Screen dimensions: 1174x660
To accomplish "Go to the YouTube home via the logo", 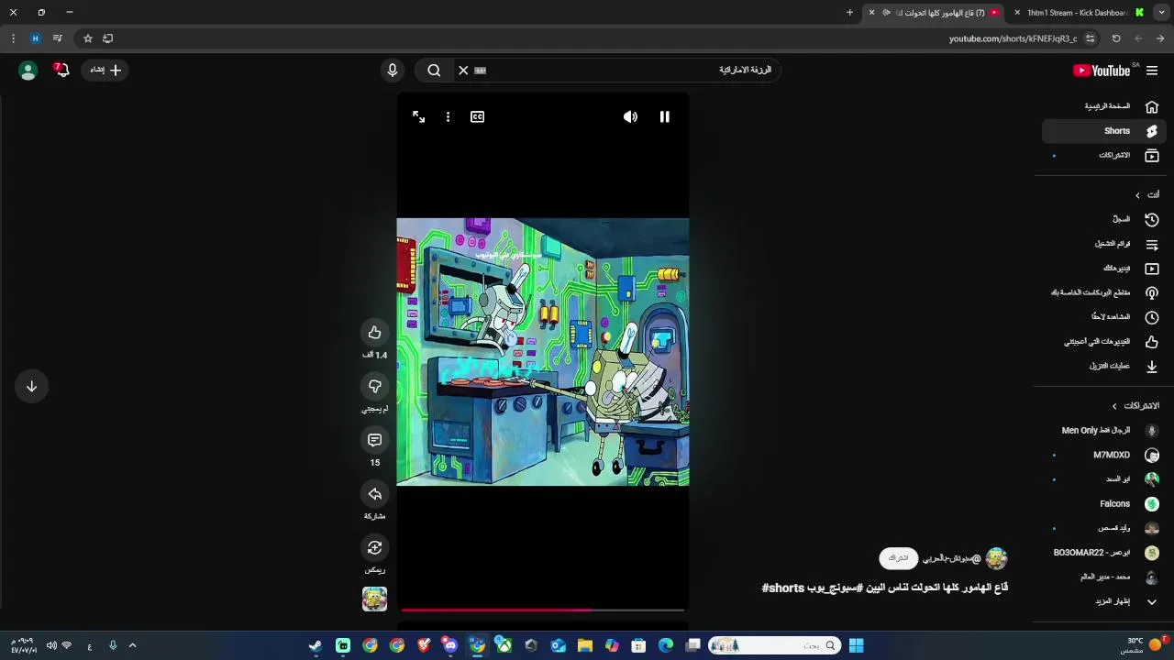I will tap(1102, 71).
